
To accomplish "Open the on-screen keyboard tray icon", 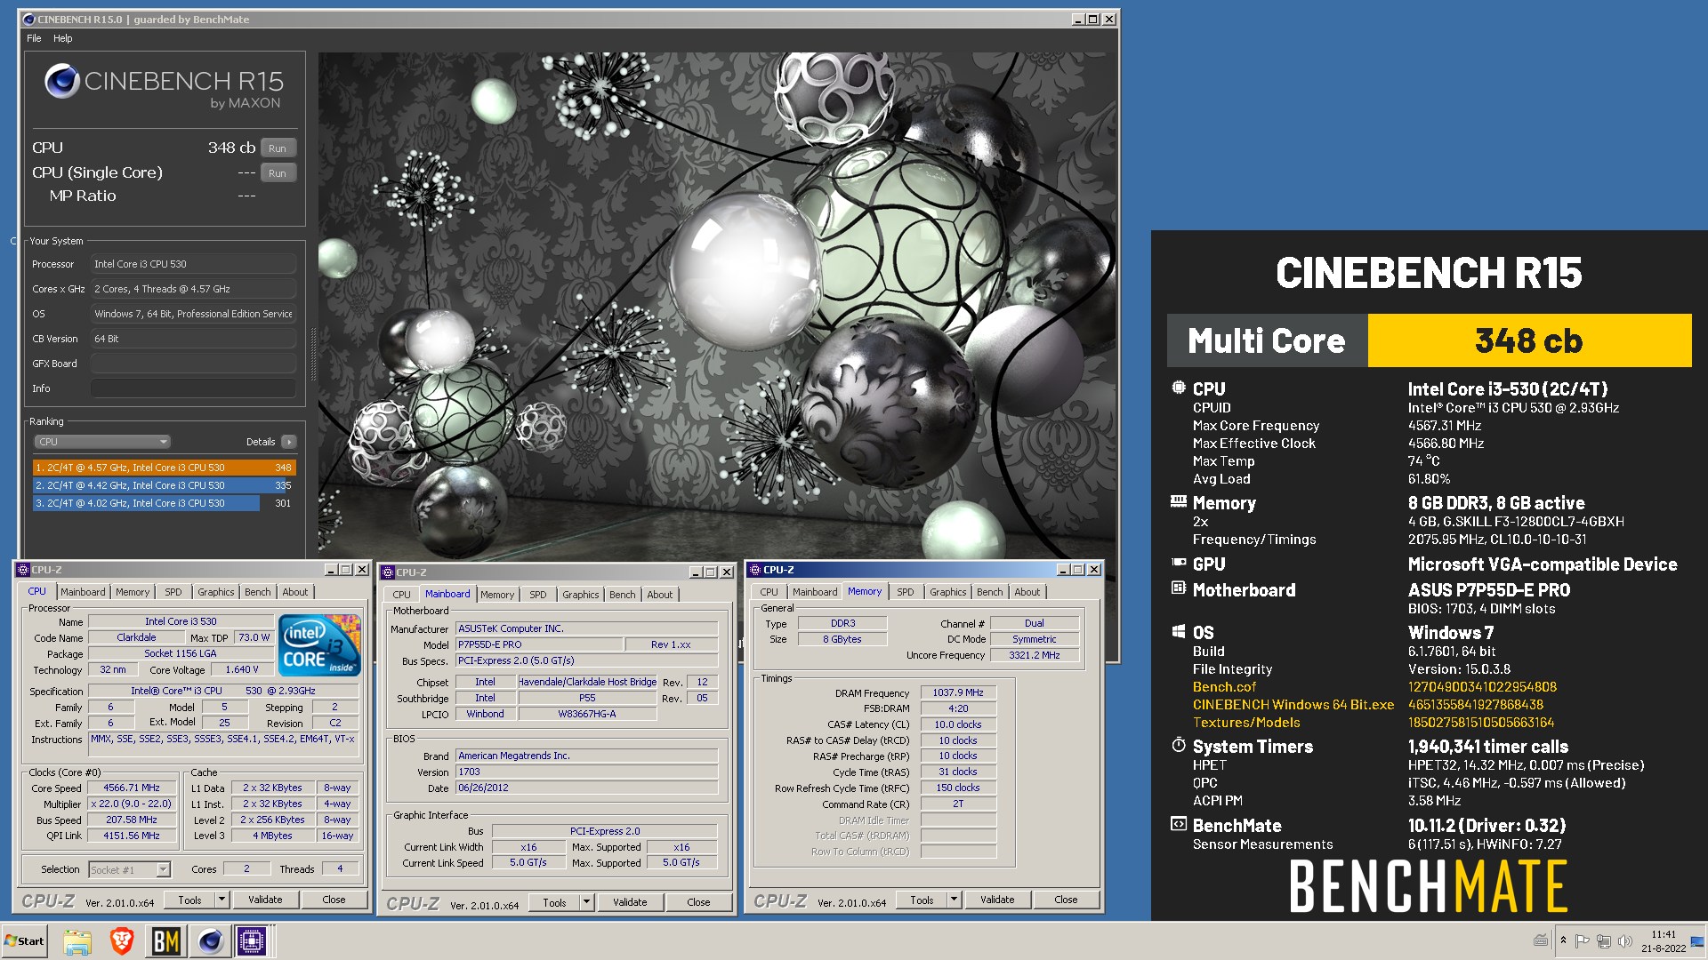I will [1541, 940].
